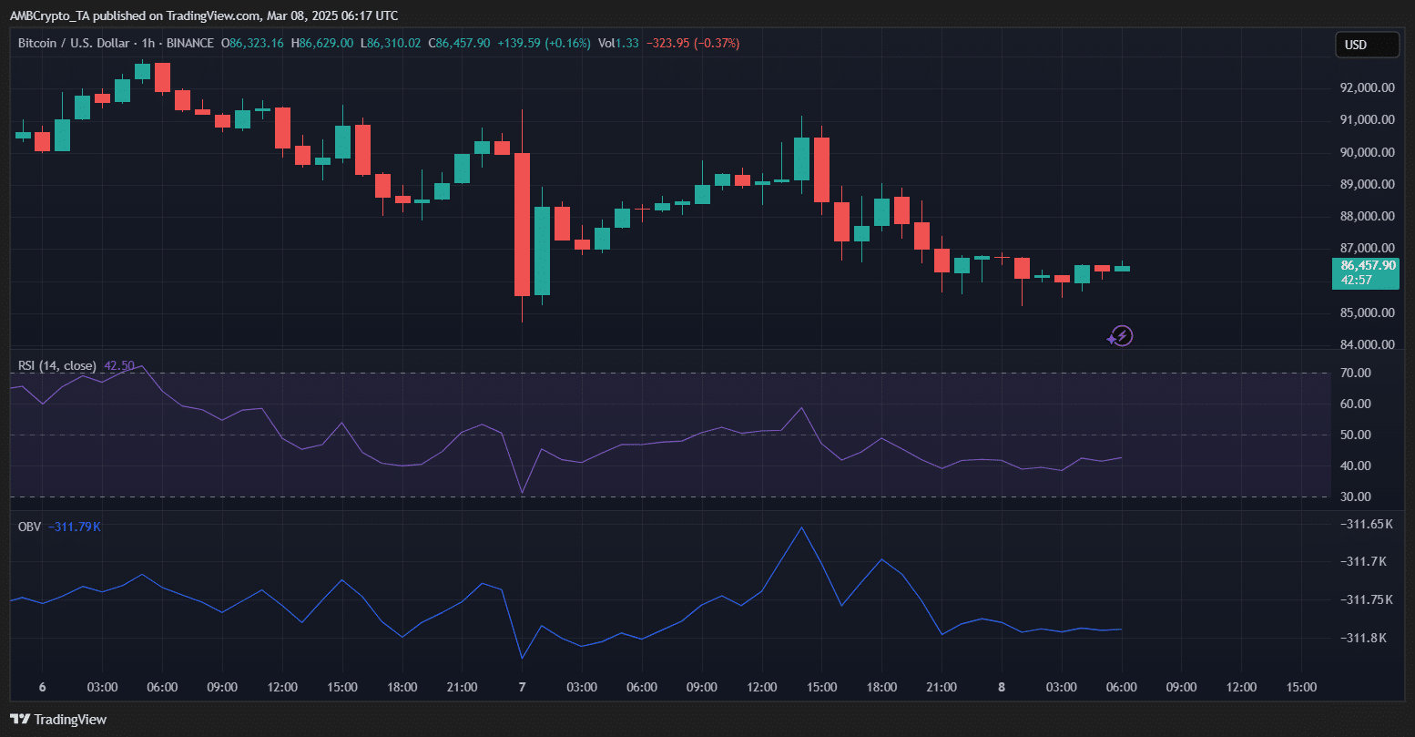The image size is (1415, 737).
Task: Click the blue OBV value −311.79K
Action: 74,527
